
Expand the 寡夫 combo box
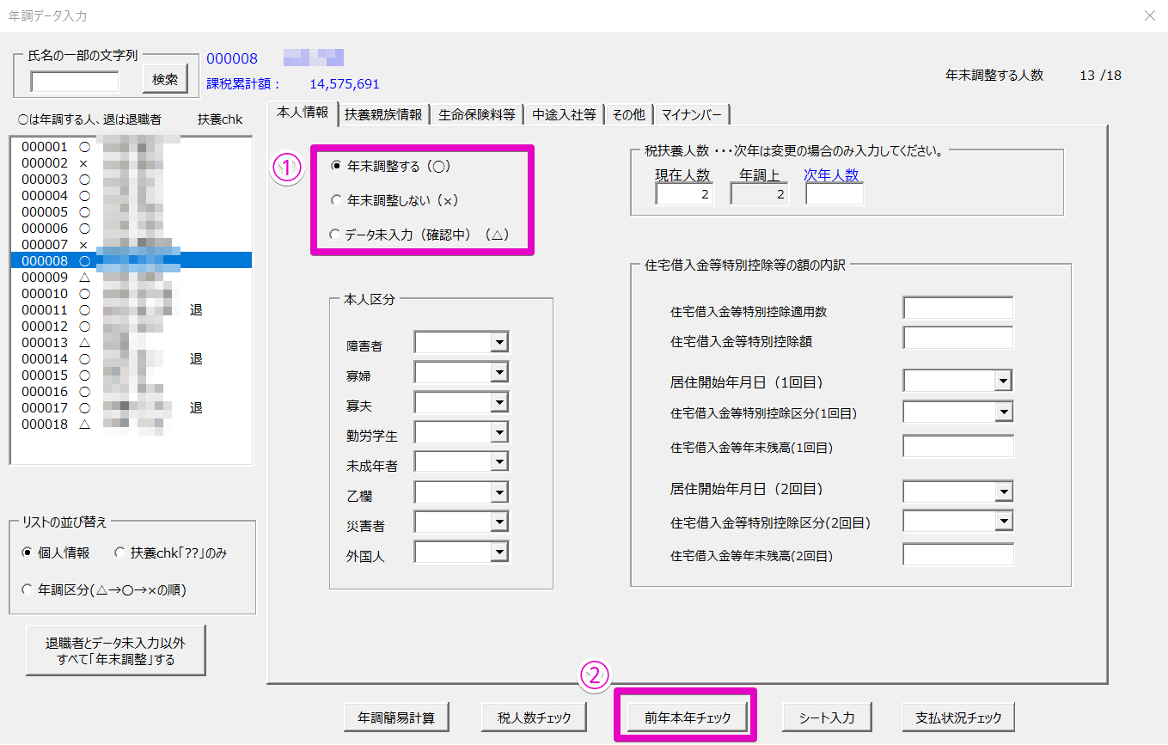[x=499, y=403]
